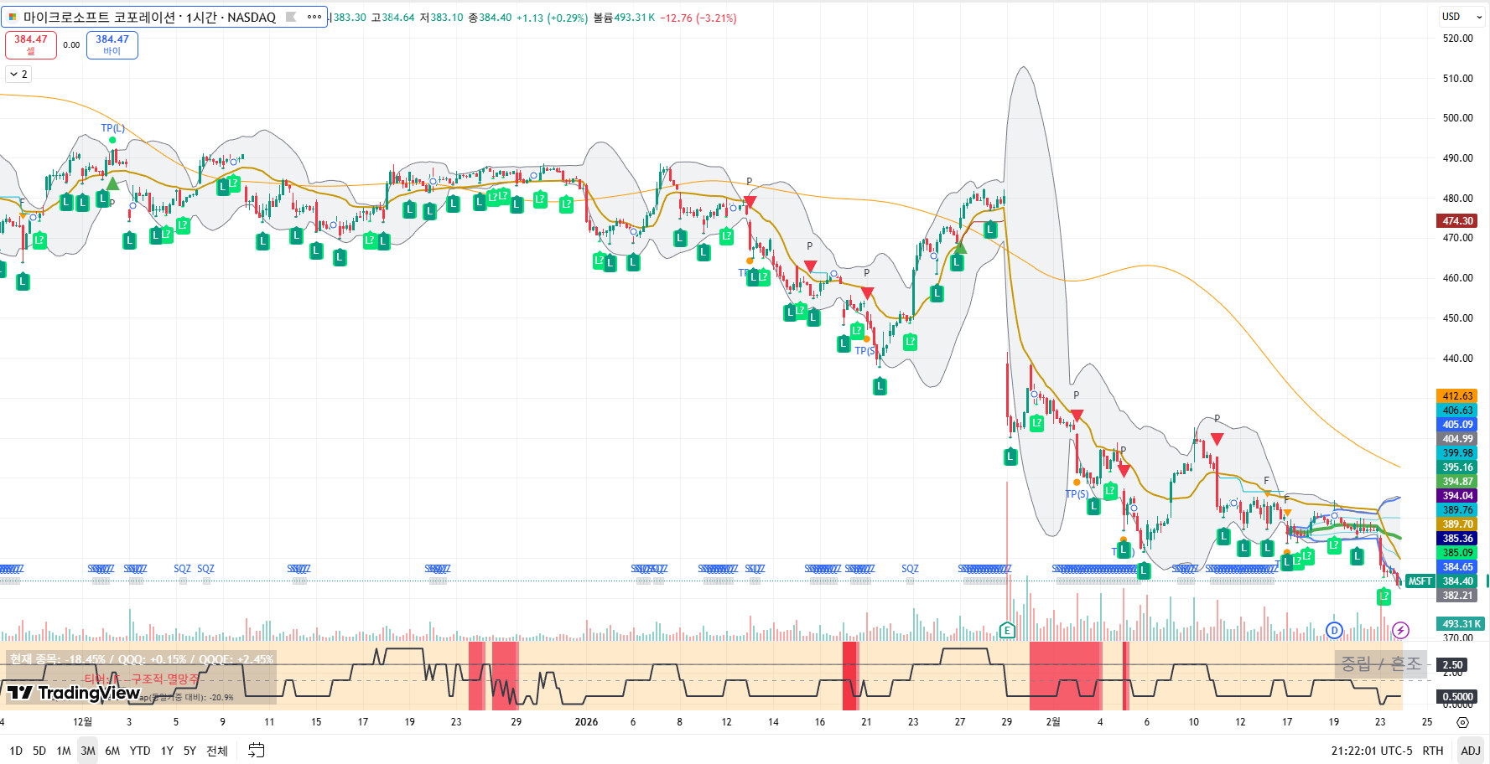Click the 12월 label on the time axis
This screenshot has width=1490, height=764.
coord(82,722)
